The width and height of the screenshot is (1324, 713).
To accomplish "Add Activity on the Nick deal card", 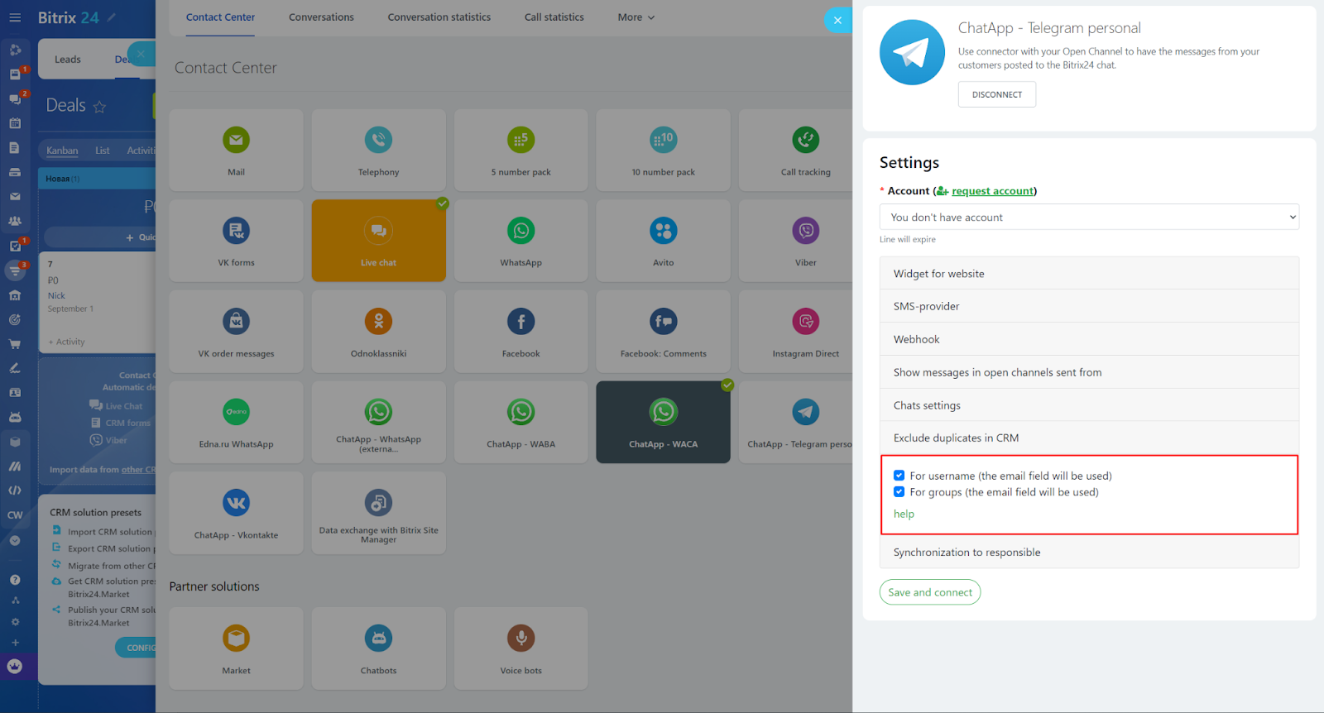I will (x=66, y=342).
